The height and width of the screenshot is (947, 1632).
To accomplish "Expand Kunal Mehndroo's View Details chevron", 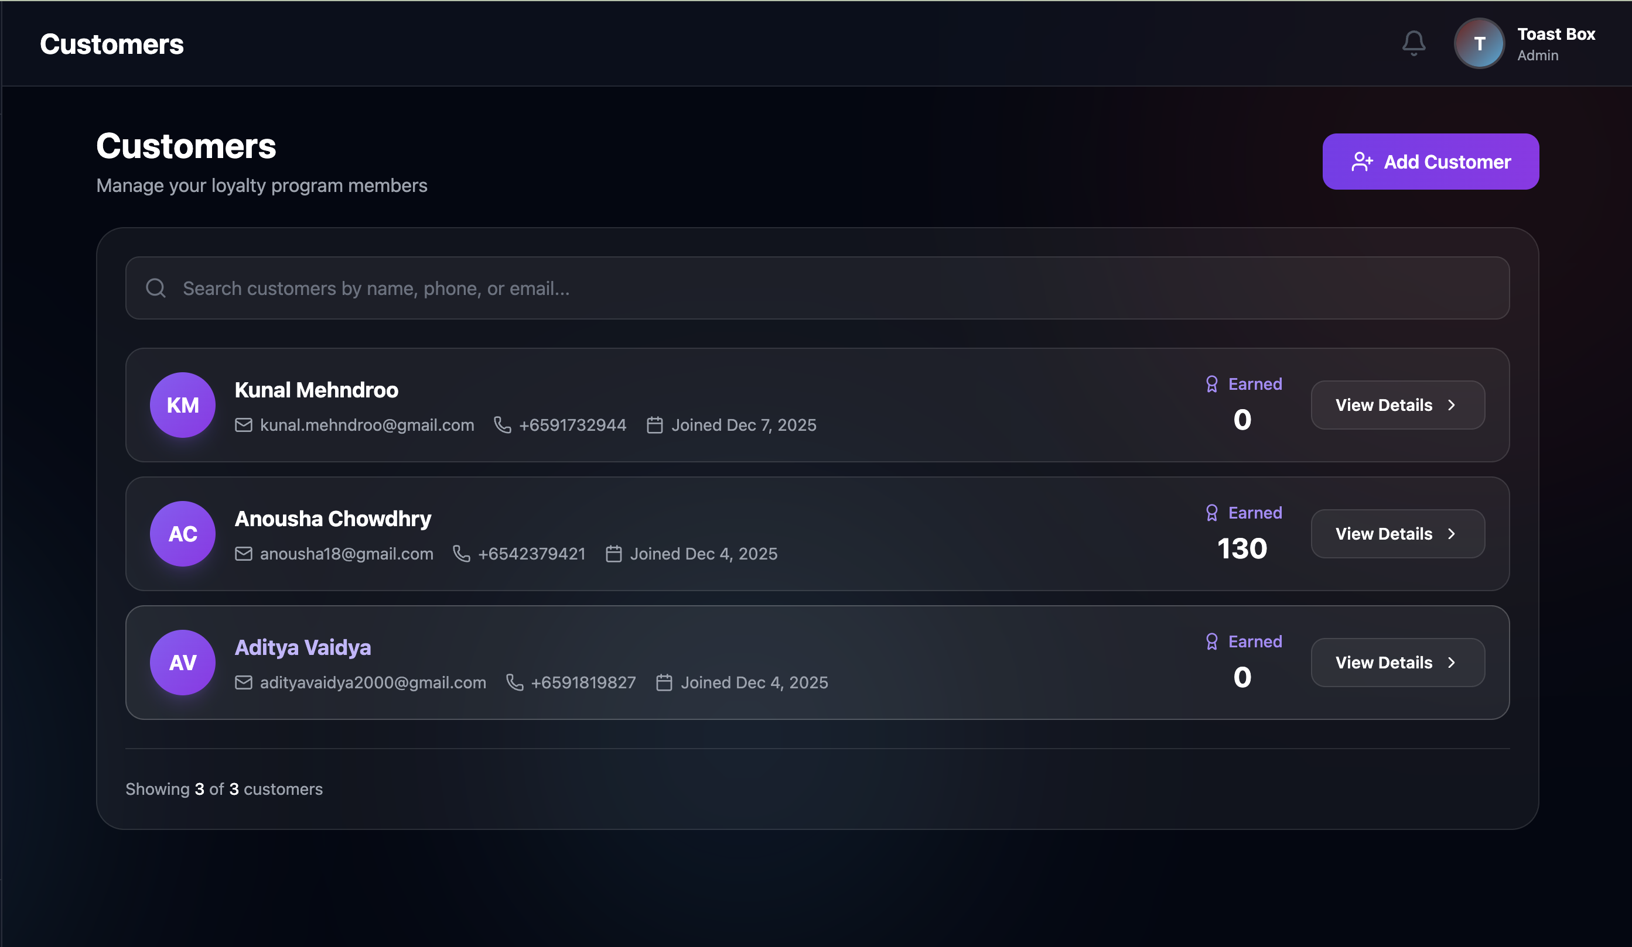I will [x=1452, y=405].
